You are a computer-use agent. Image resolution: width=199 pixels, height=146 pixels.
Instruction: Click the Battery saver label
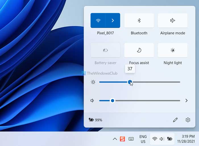pyautogui.click(x=105, y=63)
